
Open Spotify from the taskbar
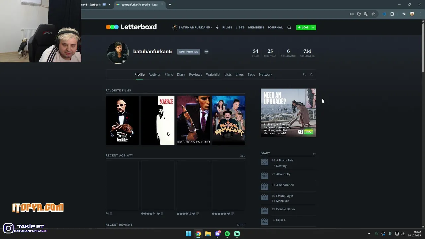click(227, 234)
